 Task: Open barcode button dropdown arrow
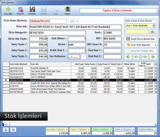(x=77, y=21)
